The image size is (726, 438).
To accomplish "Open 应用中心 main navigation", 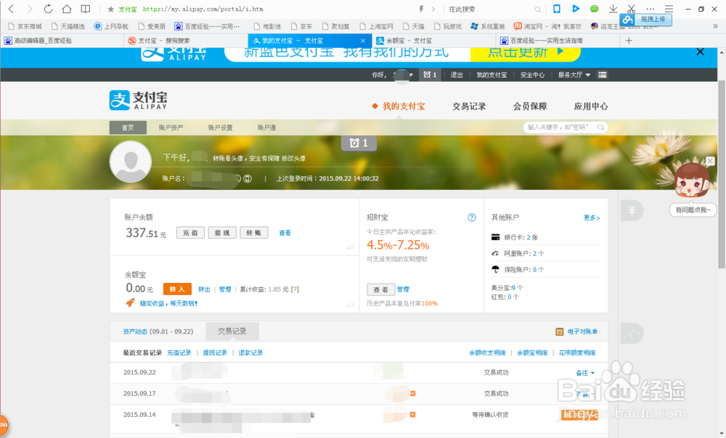I will [591, 107].
